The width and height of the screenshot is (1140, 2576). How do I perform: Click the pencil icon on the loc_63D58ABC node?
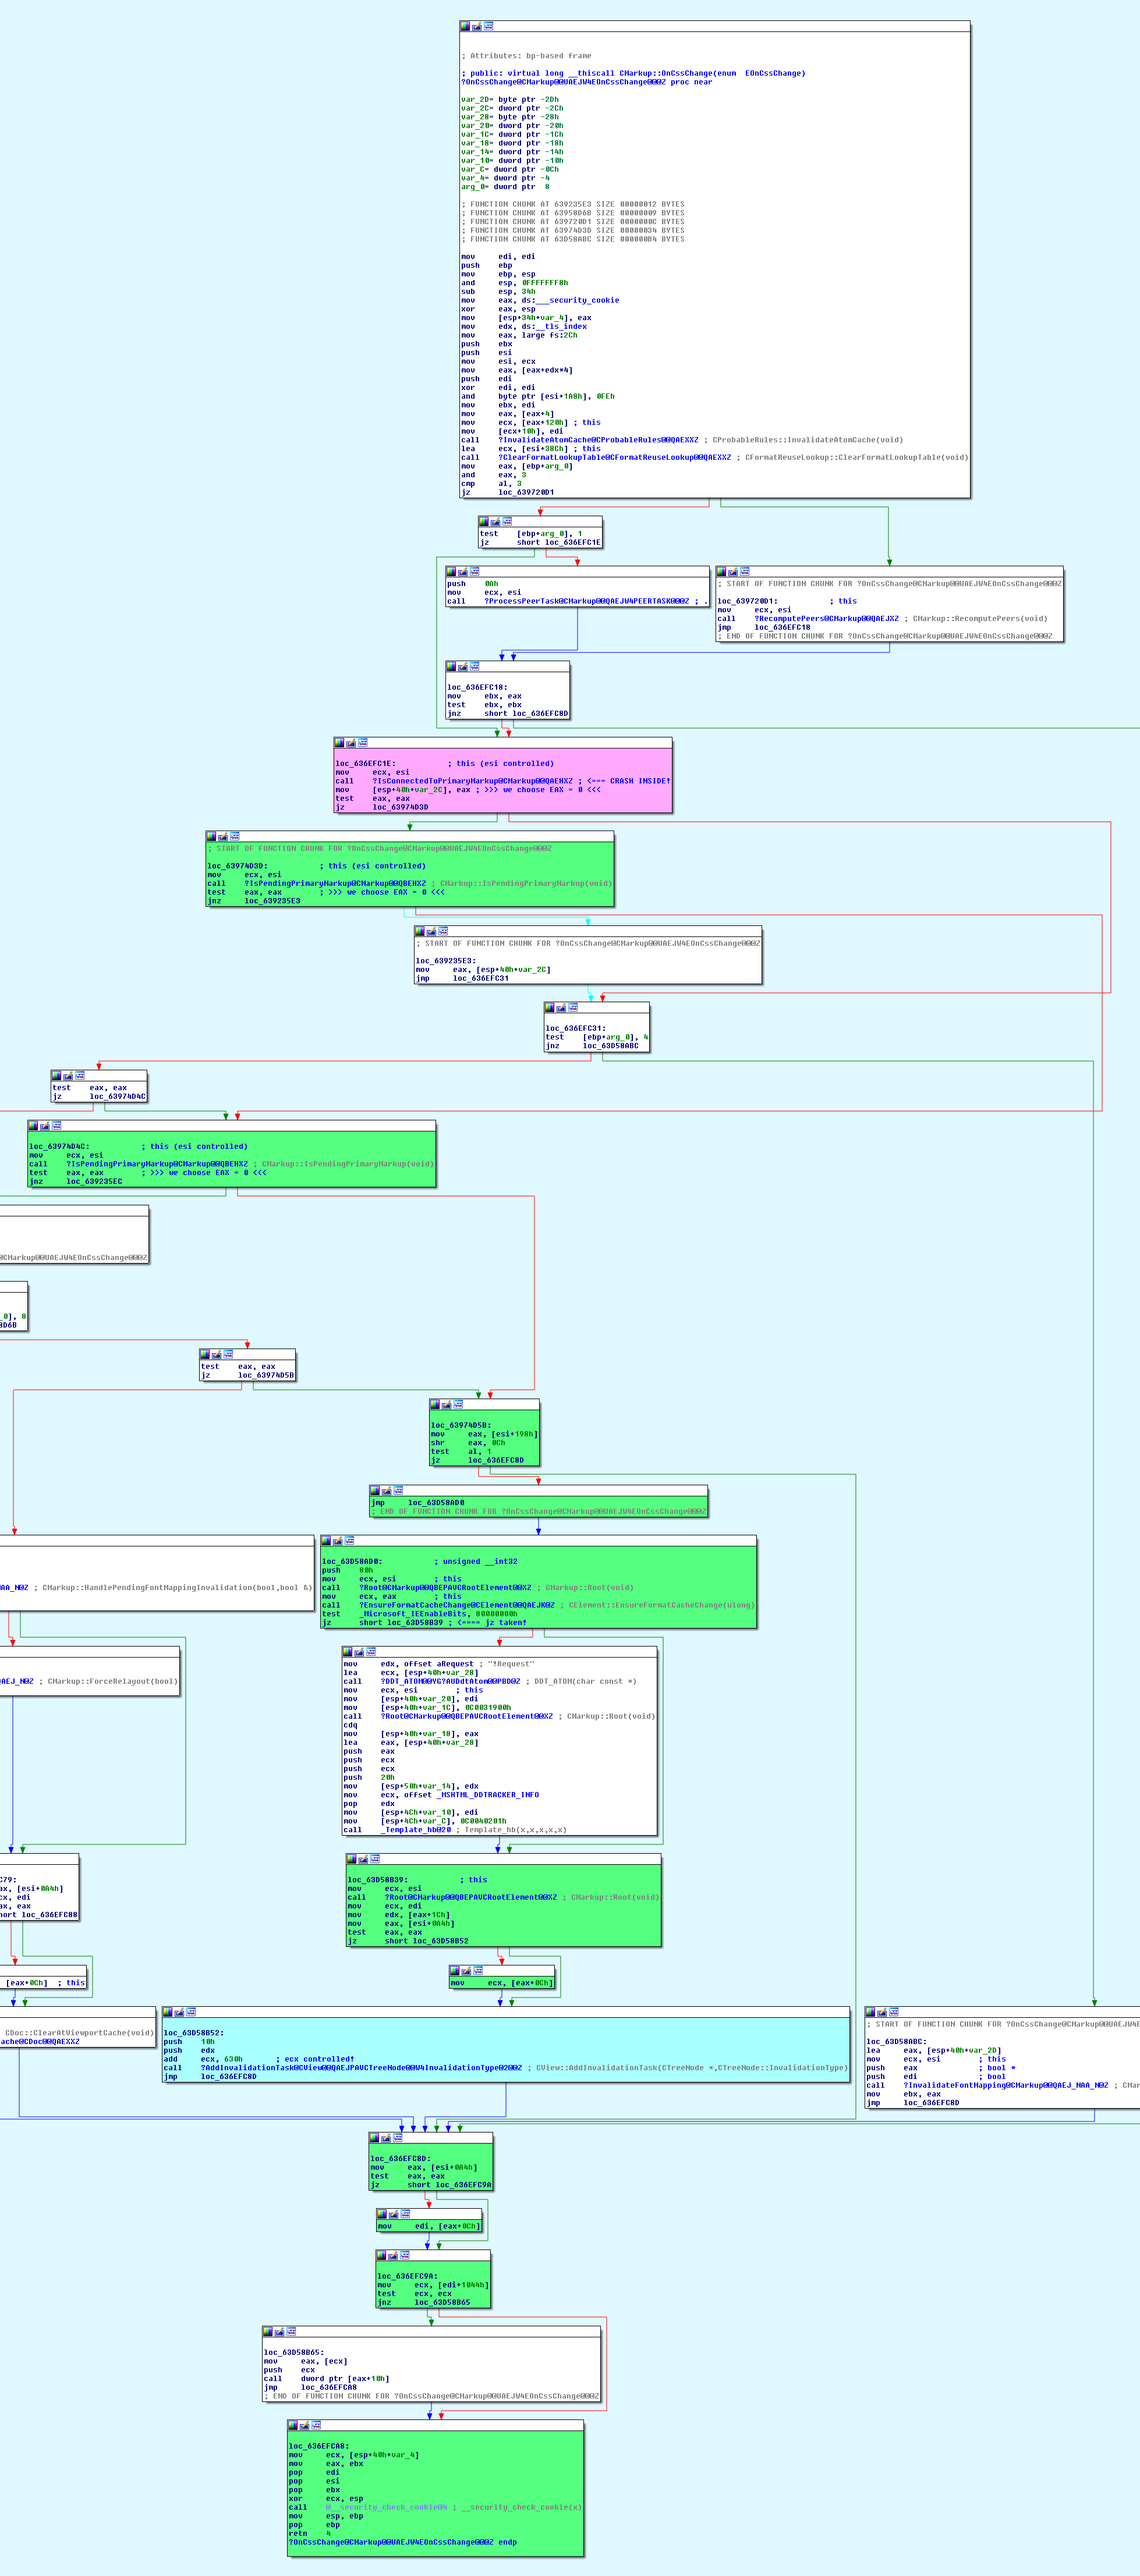click(x=882, y=2012)
